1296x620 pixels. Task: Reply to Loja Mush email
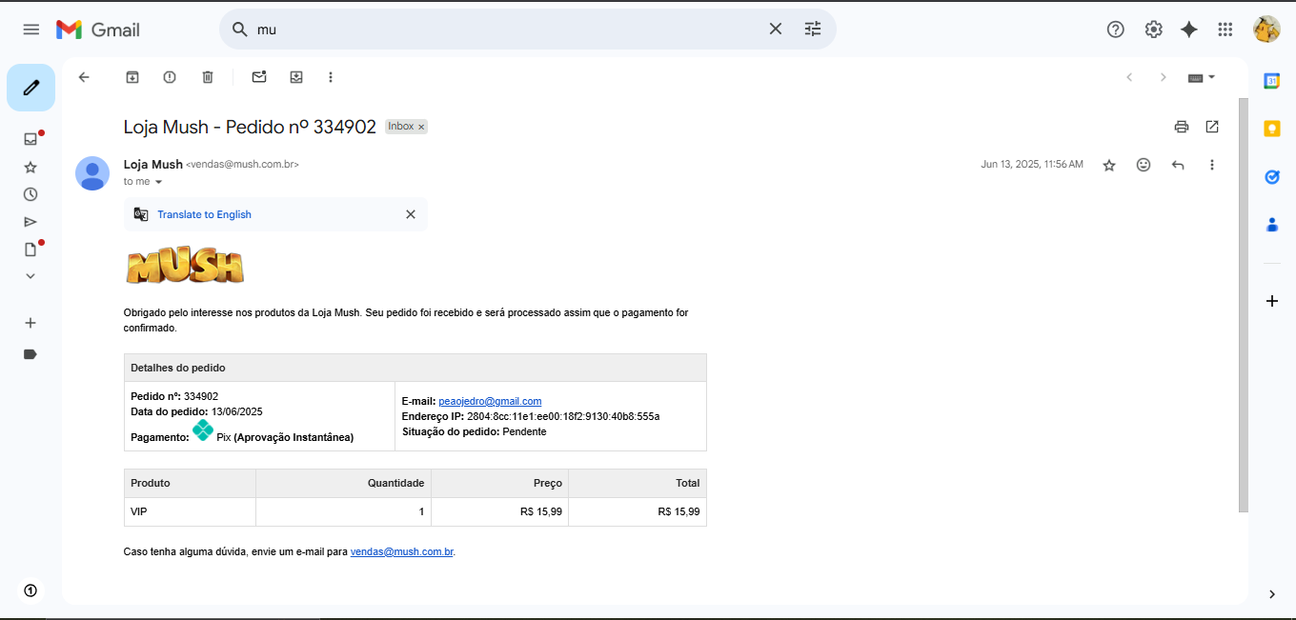(x=1178, y=165)
